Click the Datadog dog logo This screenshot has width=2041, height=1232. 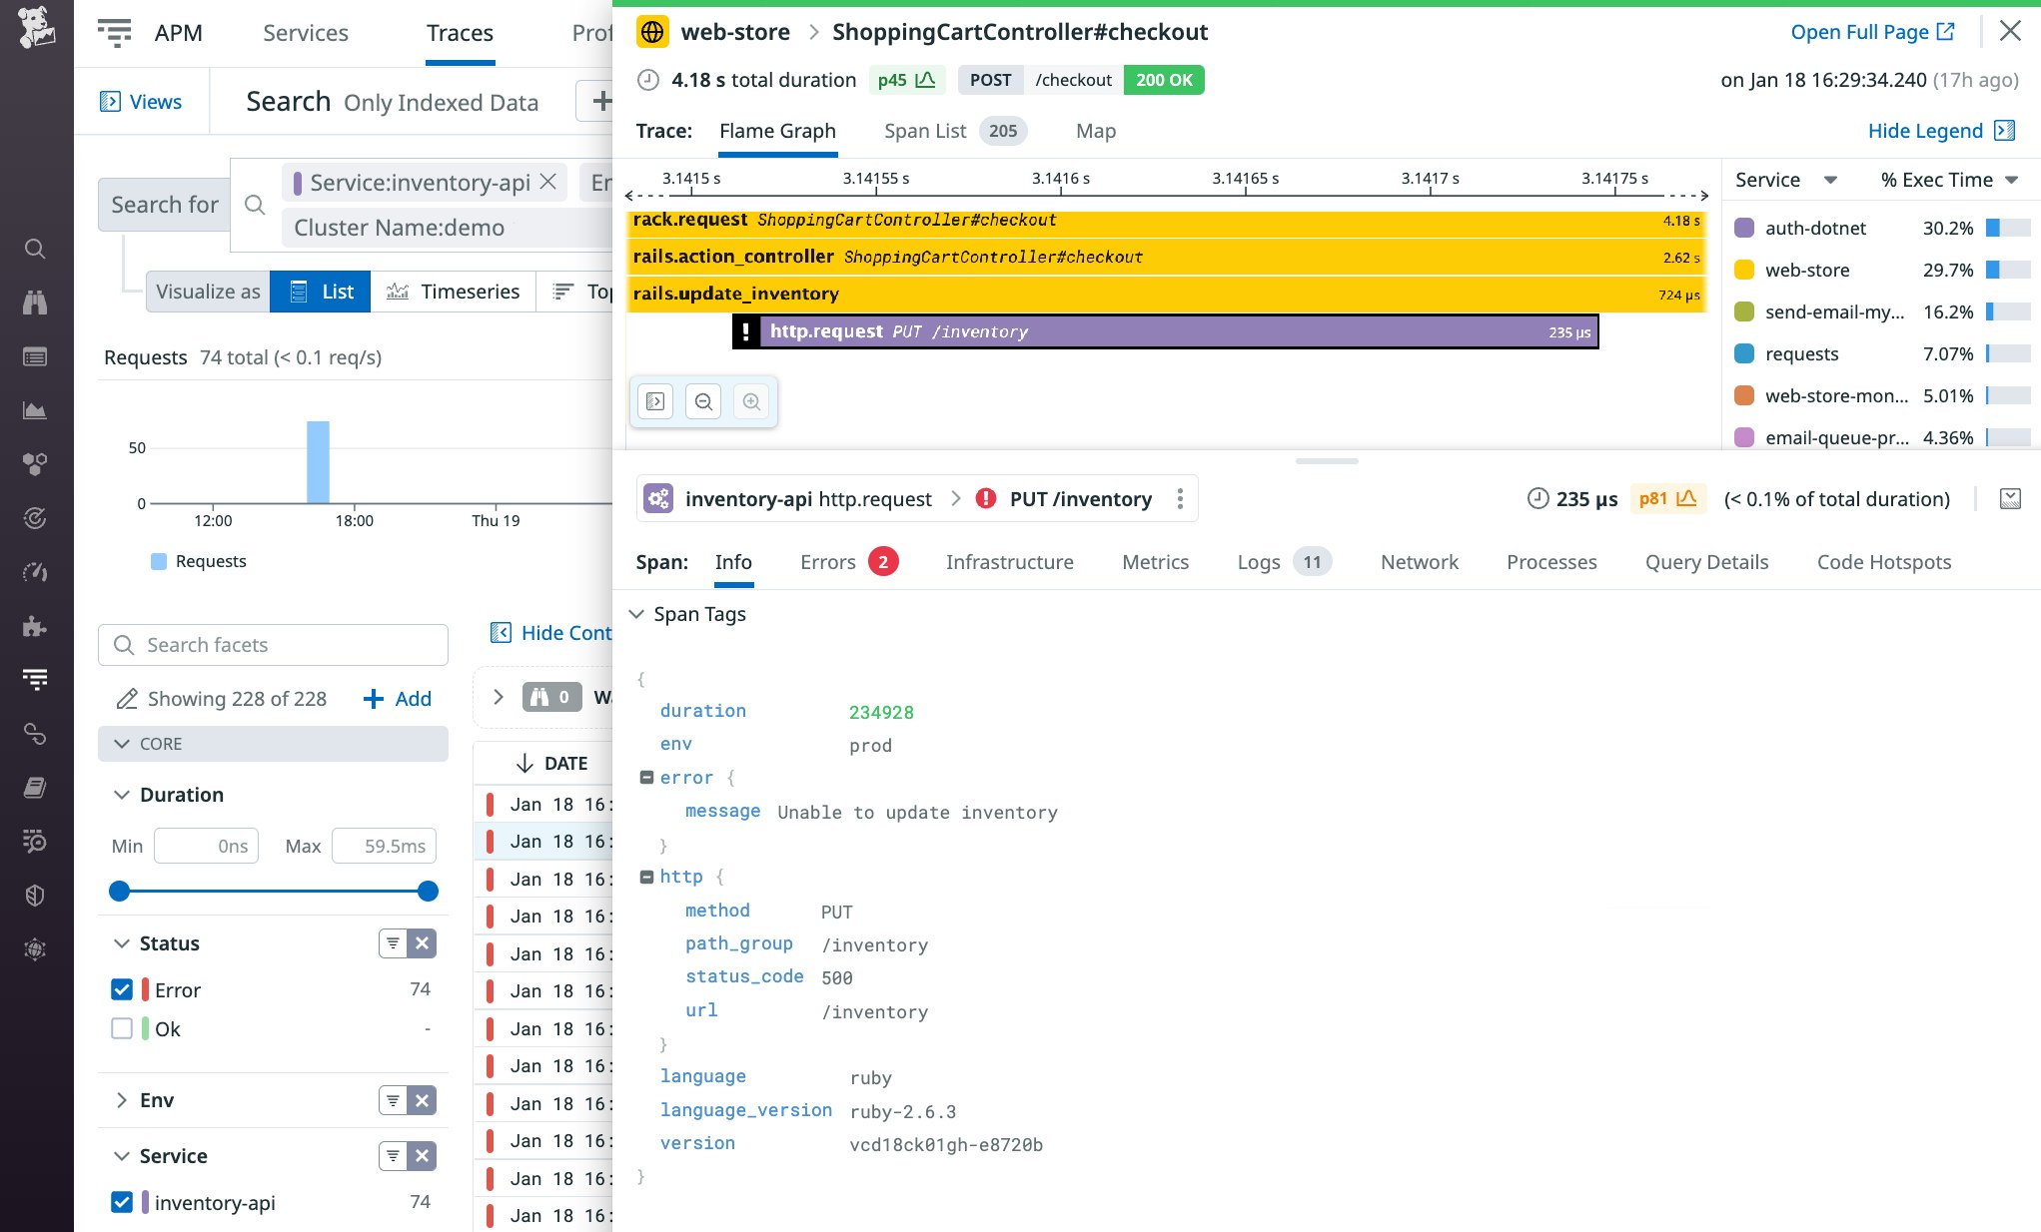[36, 27]
